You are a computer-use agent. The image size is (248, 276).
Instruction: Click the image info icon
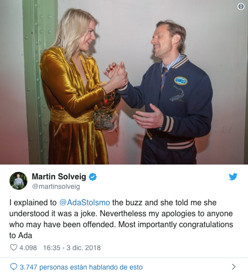tap(241, 6)
